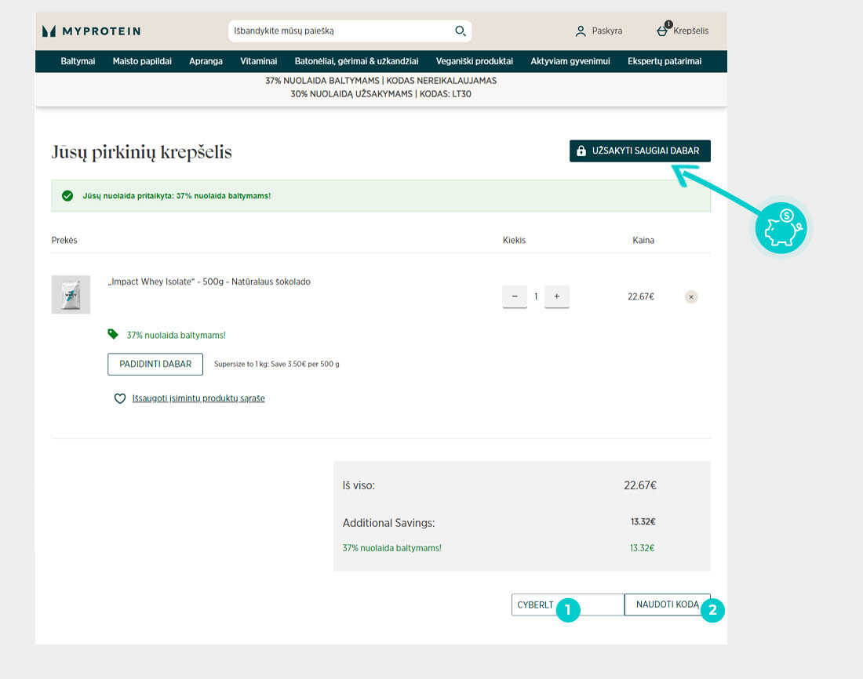863x679 pixels.
Task: Click 'Supersize to 1 kg' offer text
Action: 276,365
